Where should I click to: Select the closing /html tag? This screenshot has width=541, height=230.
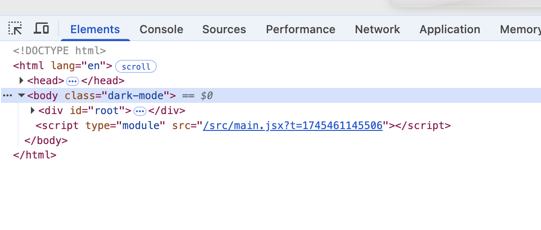coord(35,155)
